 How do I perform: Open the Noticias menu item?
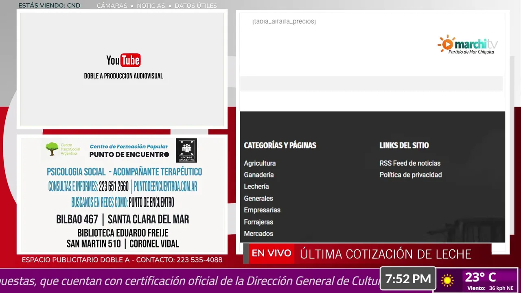(x=151, y=6)
